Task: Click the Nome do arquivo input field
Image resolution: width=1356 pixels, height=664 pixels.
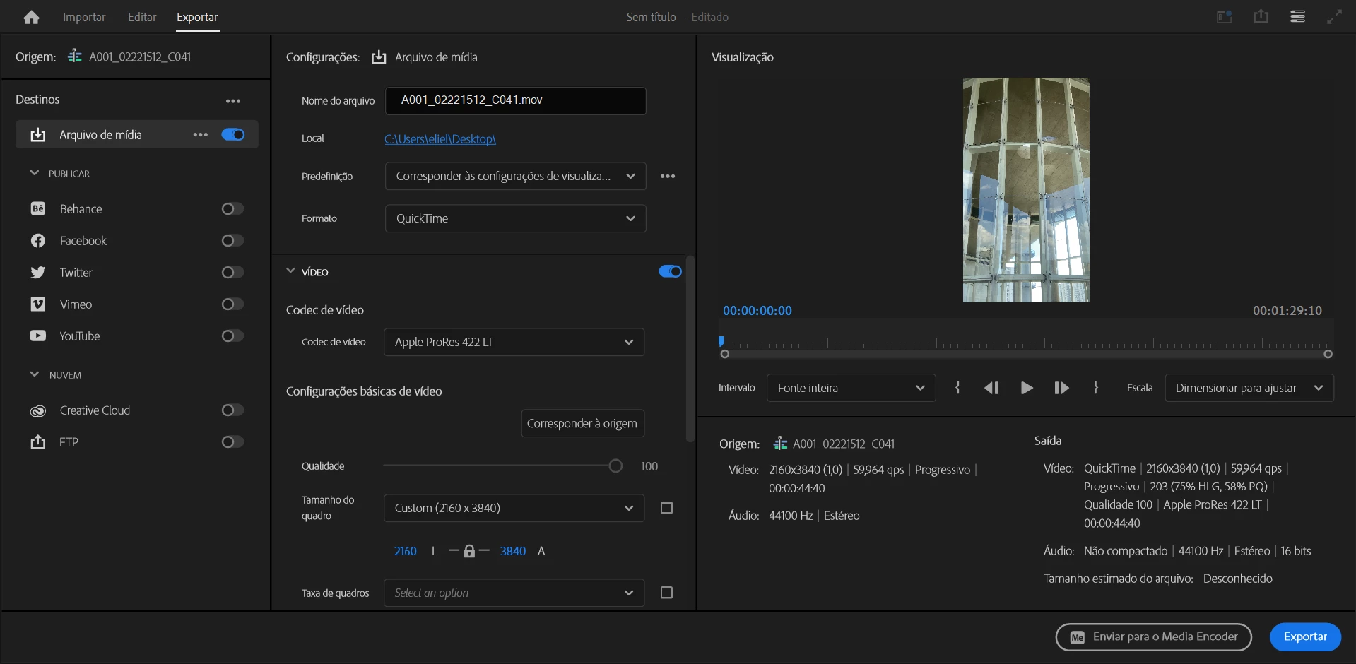Action: pos(515,100)
